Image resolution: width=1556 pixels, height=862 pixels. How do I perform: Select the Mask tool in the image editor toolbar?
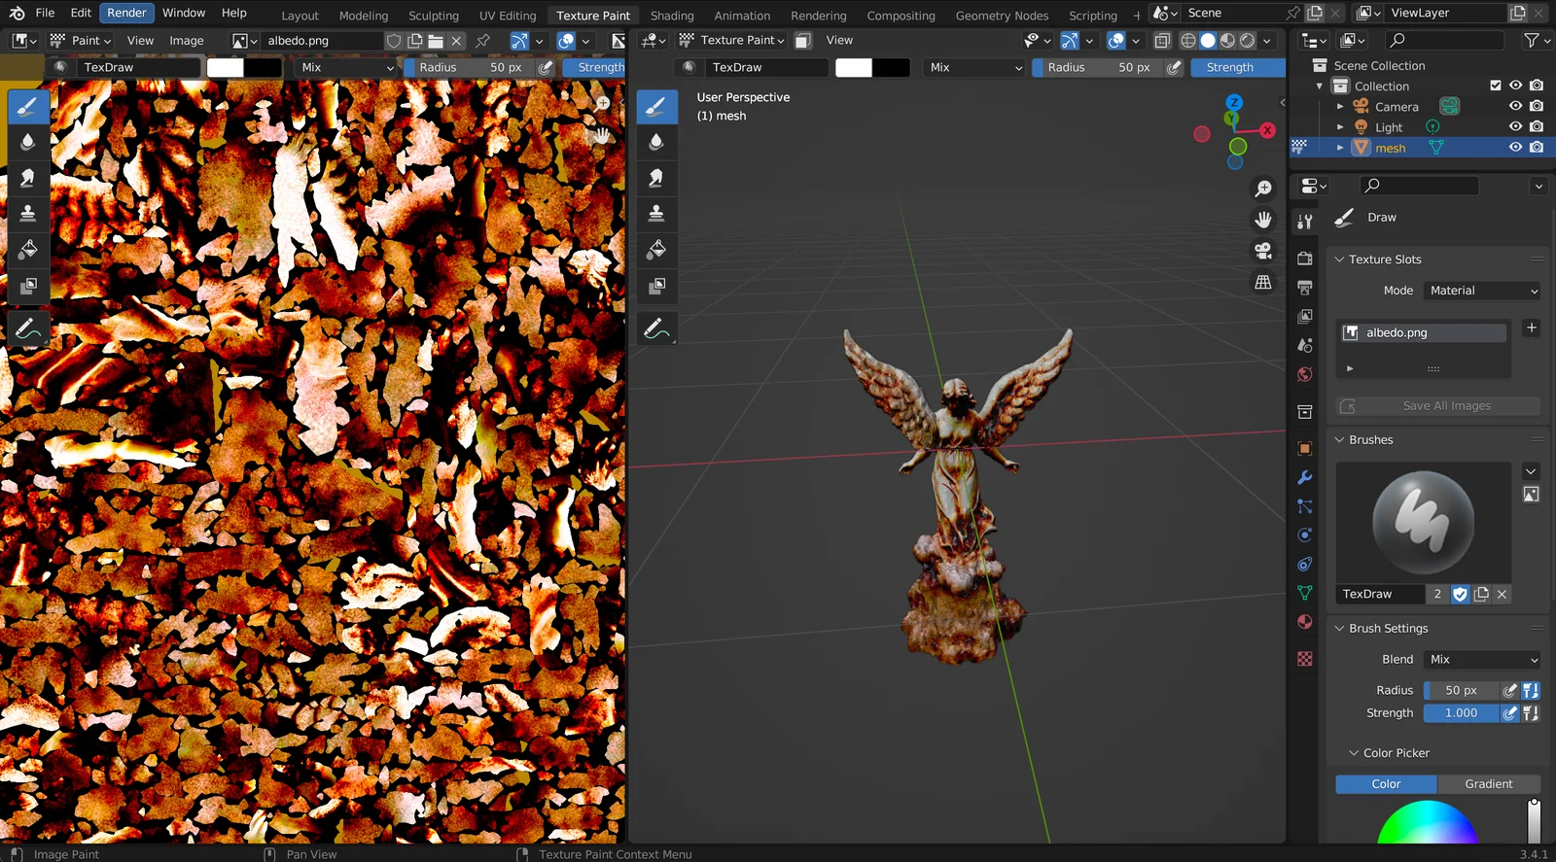[28, 286]
